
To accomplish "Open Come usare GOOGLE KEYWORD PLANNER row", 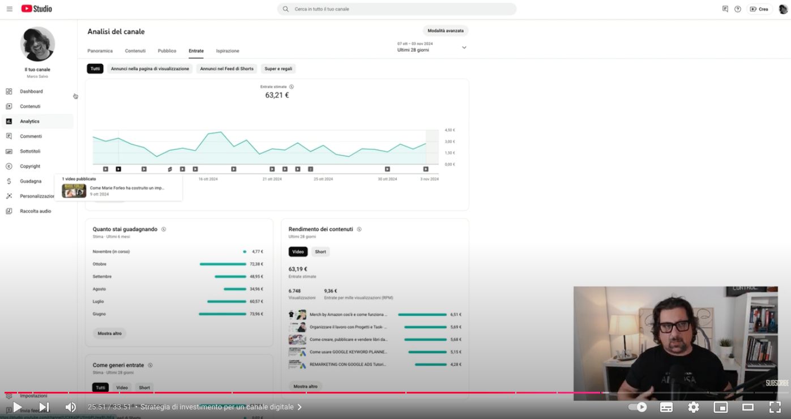I will tap(375, 352).
